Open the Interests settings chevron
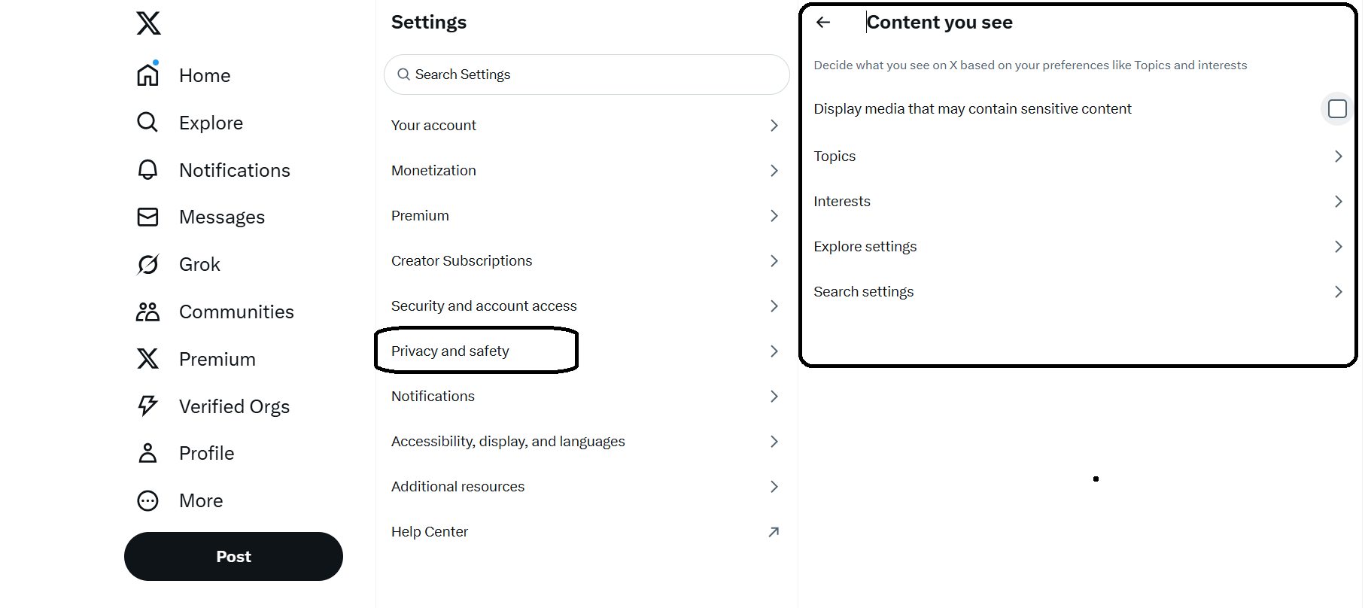1365x608 pixels. point(1338,201)
